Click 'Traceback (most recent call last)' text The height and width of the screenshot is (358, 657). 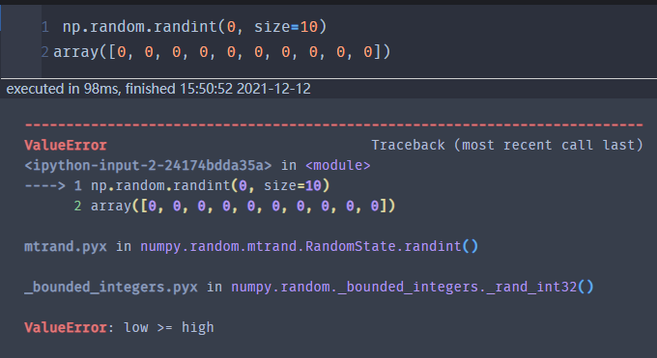click(507, 146)
